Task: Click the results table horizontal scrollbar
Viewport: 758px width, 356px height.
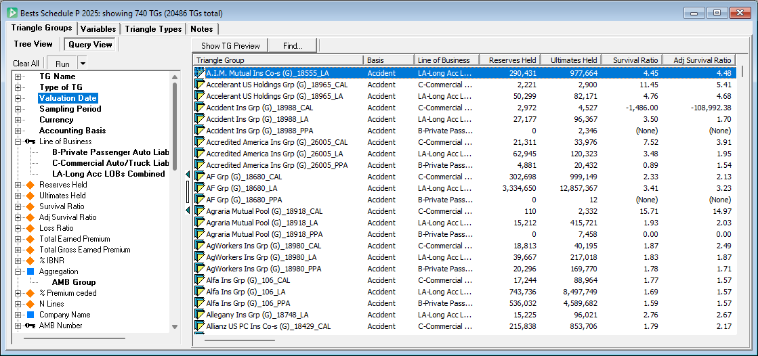Action: 240,340
